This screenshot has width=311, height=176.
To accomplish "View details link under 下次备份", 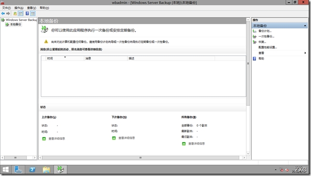I will point(127,138).
